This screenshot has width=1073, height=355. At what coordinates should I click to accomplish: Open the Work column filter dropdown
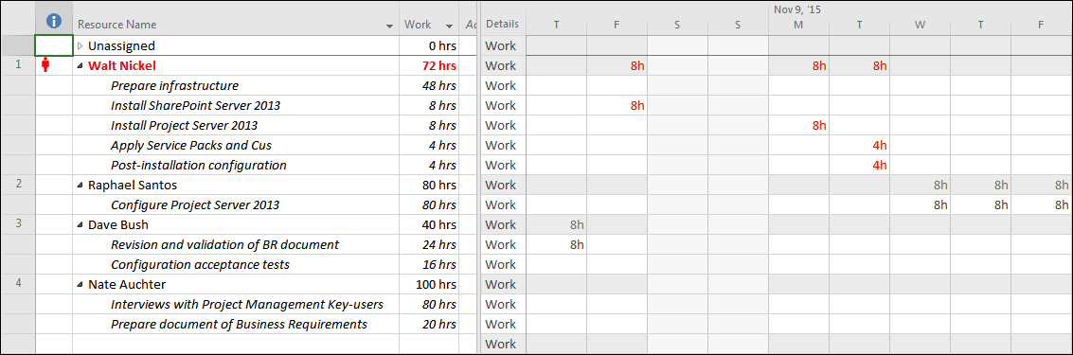pos(450,26)
